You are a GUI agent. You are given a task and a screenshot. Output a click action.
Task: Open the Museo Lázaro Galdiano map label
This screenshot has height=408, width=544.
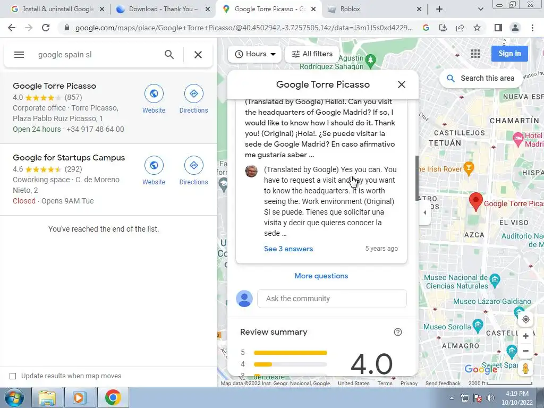click(x=492, y=302)
